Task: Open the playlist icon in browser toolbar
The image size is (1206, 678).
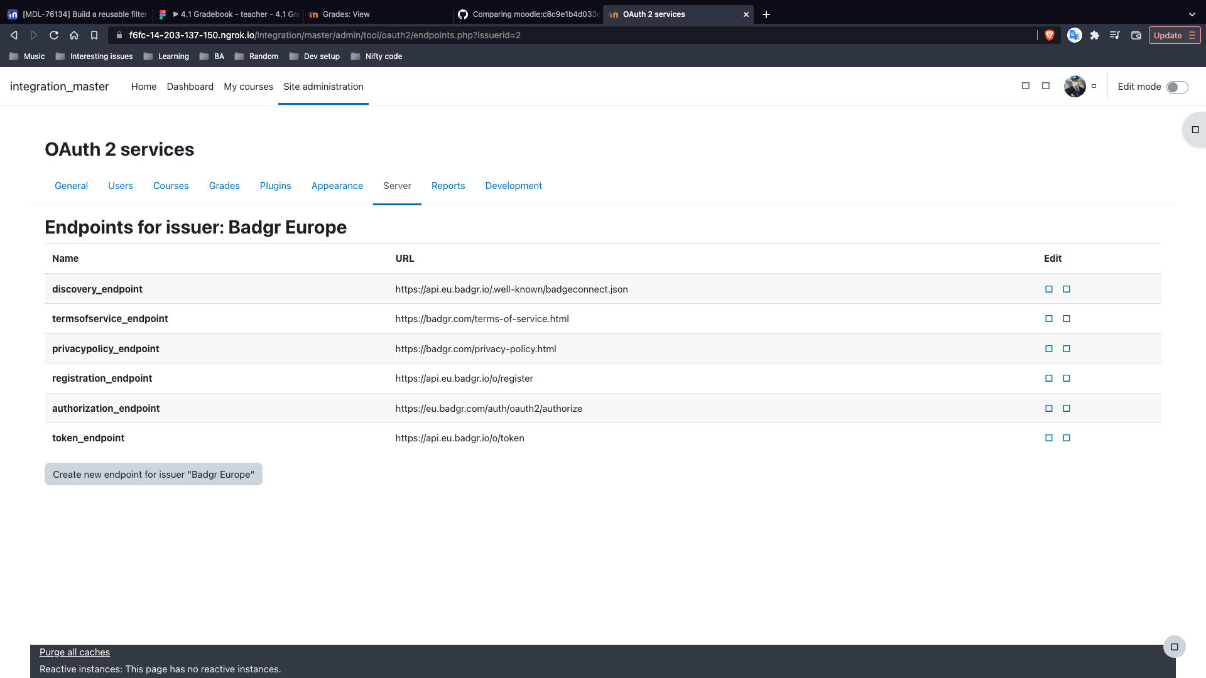Action: pos(1115,35)
